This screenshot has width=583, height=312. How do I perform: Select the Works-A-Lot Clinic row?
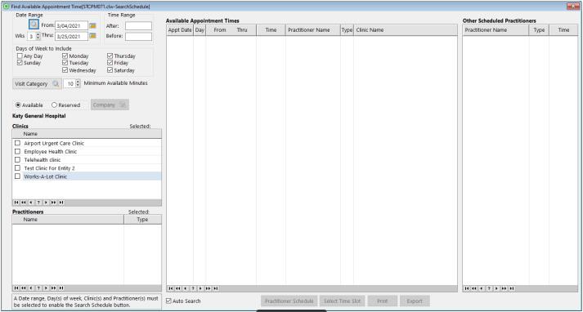pyautogui.click(x=87, y=176)
